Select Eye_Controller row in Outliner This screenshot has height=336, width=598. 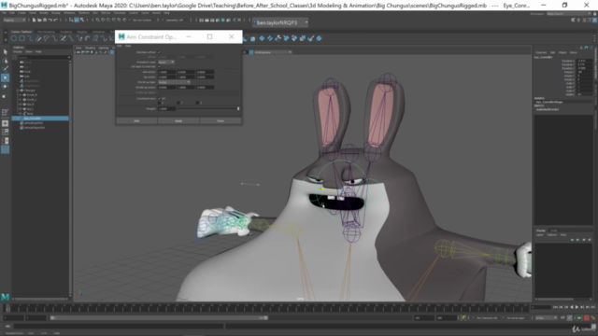(40, 119)
